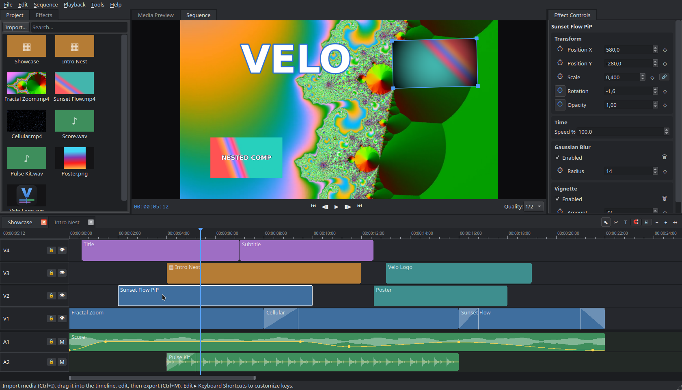Screen dimensions: 682x390
Task: Adjust Rotation spinner arrows
Action: tap(655, 91)
